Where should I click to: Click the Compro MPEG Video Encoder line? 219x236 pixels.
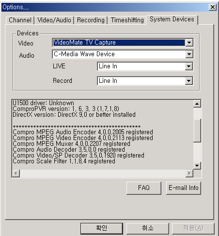click(83, 138)
